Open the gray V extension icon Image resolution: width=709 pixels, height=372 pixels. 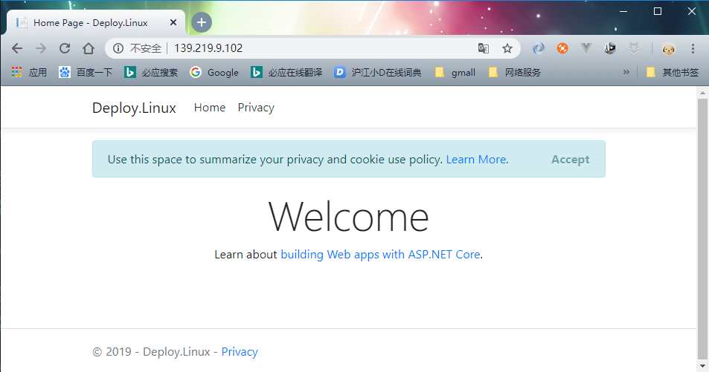tap(586, 48)
